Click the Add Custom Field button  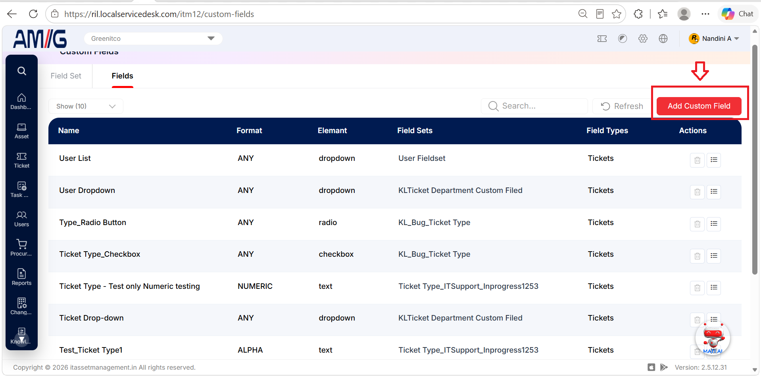click(699, 106)
